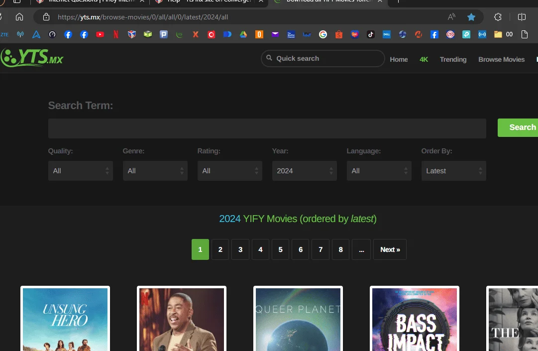Go to results page 4

pyautogui.click(x=260, y=249)
